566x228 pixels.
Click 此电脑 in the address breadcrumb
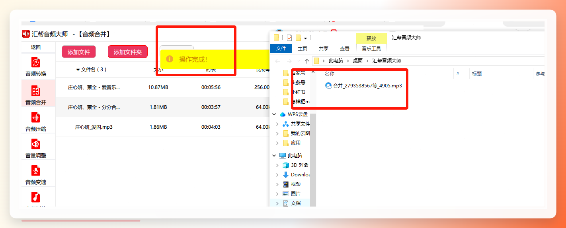(x=336, y=61)
